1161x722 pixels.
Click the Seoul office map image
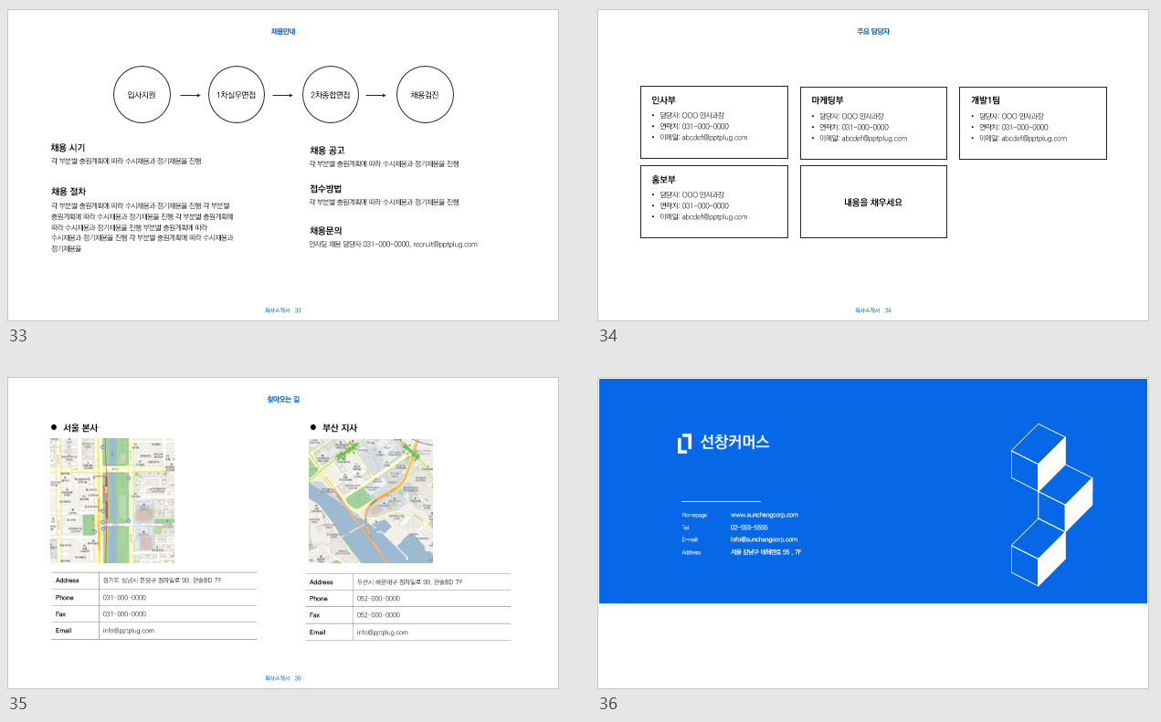(112, 500)
